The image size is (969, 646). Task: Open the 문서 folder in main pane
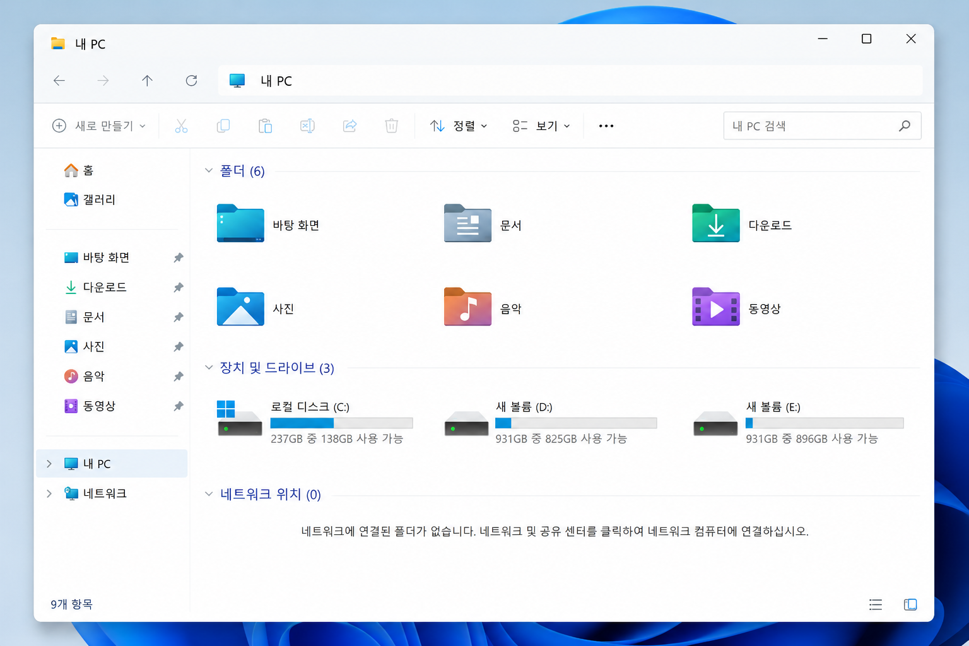[483, 224]
